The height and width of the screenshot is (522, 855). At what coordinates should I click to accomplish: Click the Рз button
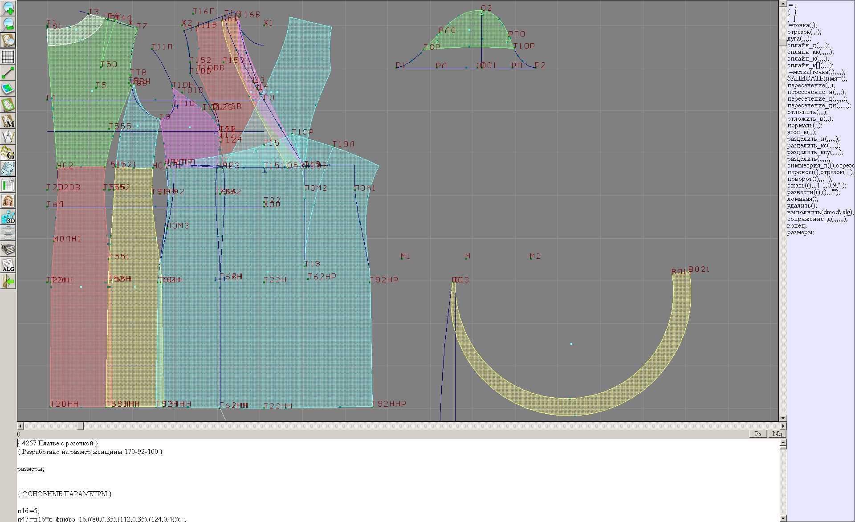coord(758,433)
